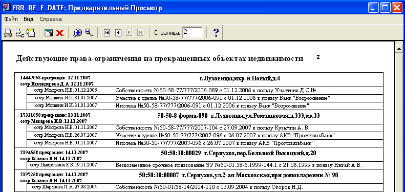
Task: Click the Print icon in the toolbar
Action: [x=8, y=33]
